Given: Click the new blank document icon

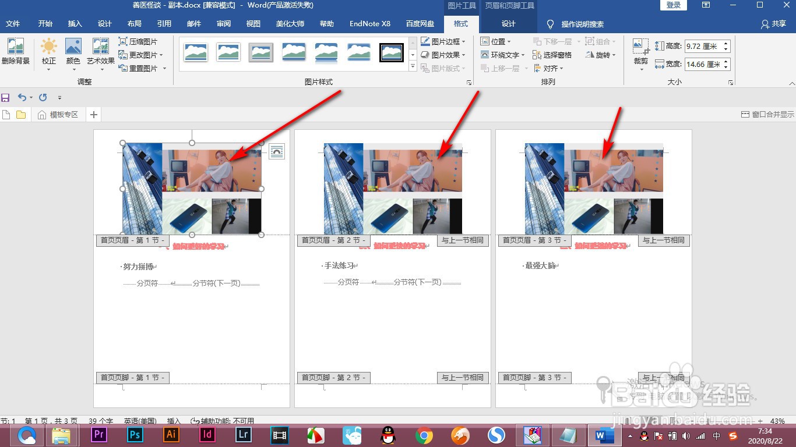Looking at the screenshot, I should click(x=6, y=115).
